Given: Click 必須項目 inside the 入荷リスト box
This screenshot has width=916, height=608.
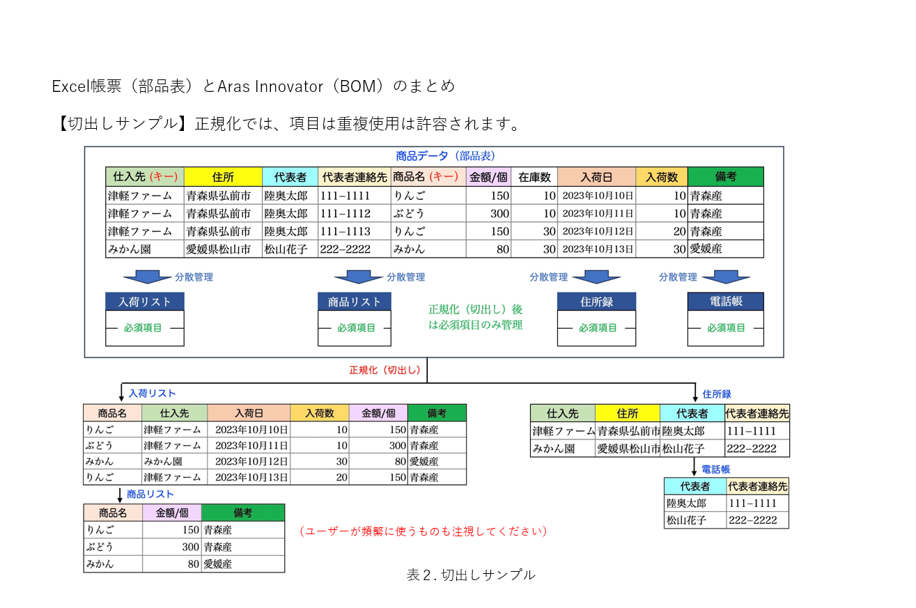Looking at the screenshot, I should (143, 328).
